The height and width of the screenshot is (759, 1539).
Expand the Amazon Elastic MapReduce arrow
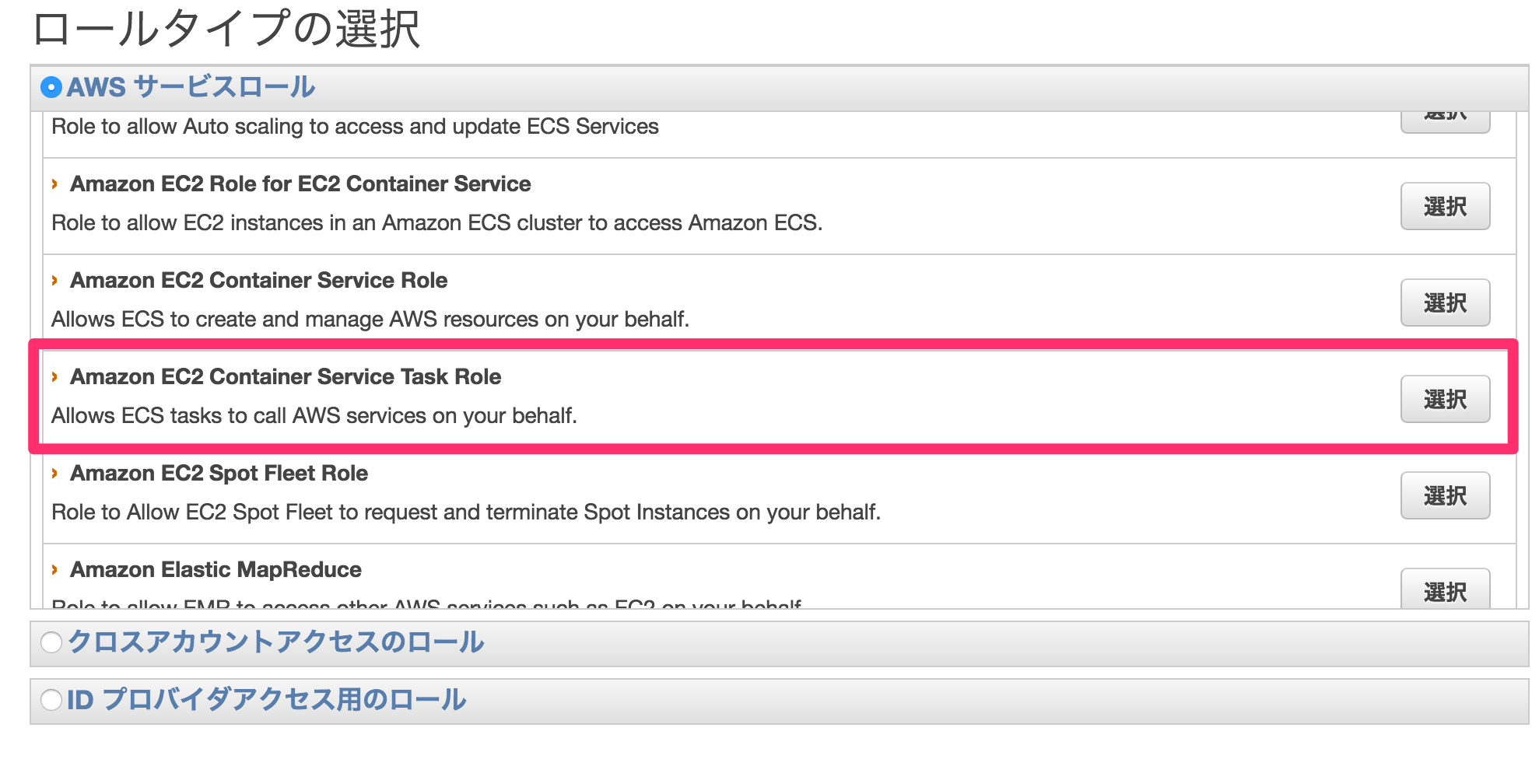(x=54, y=570)
